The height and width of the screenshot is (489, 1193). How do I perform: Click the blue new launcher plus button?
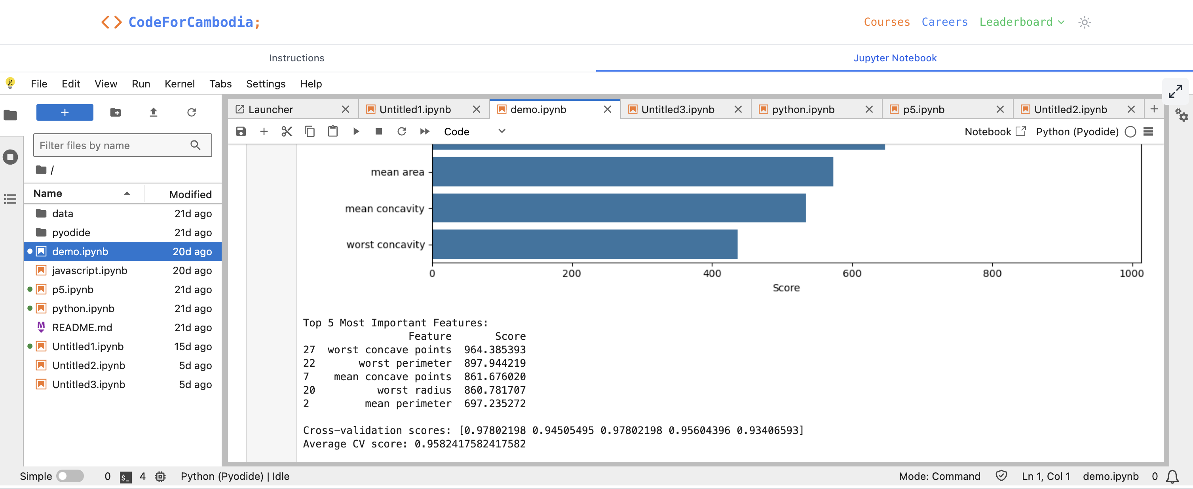pos(65,112)
